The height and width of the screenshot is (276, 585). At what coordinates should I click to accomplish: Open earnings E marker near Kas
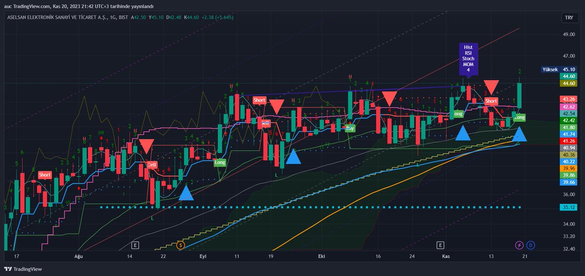click(440, 245)
